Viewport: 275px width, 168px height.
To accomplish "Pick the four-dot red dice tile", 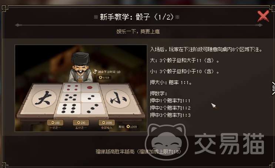I will [x=72, y=88].
